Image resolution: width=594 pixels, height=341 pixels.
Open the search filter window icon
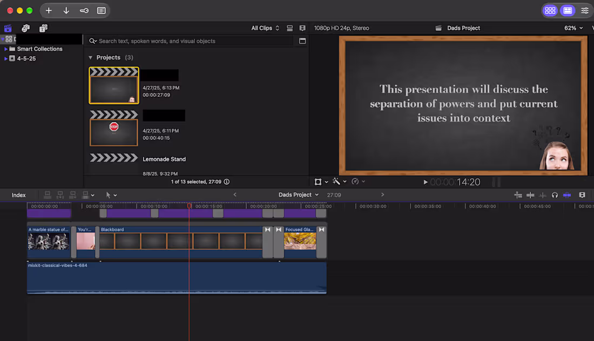[x=302, y=41]
